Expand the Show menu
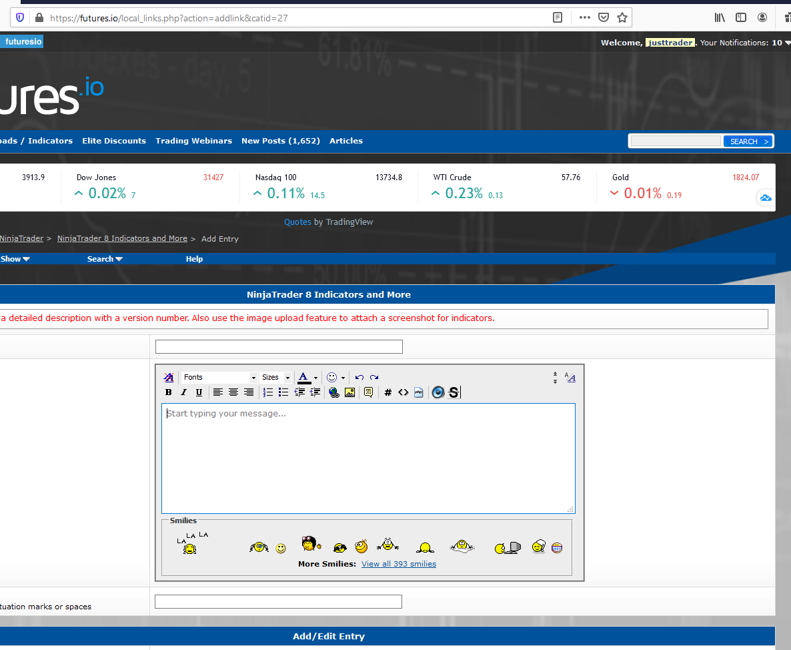Viewport: 791px width, 650px height. pyautogui.click(x=15, y=259)
